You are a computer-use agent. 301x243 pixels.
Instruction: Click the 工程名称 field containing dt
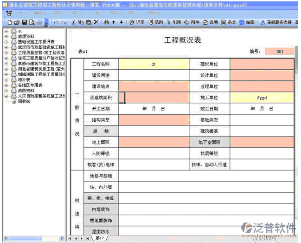pyautogui.click(x=154, y=64)
